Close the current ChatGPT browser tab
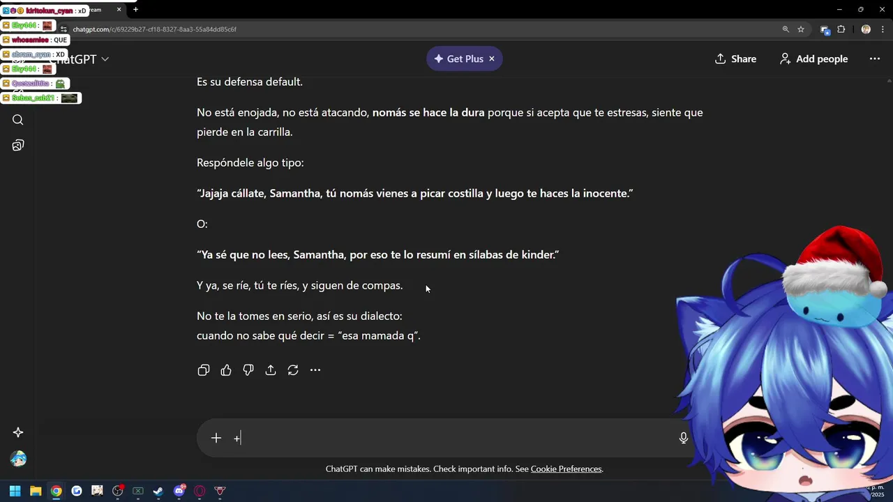893x502 pixels. pyautogui.click(x=119, y=10)
